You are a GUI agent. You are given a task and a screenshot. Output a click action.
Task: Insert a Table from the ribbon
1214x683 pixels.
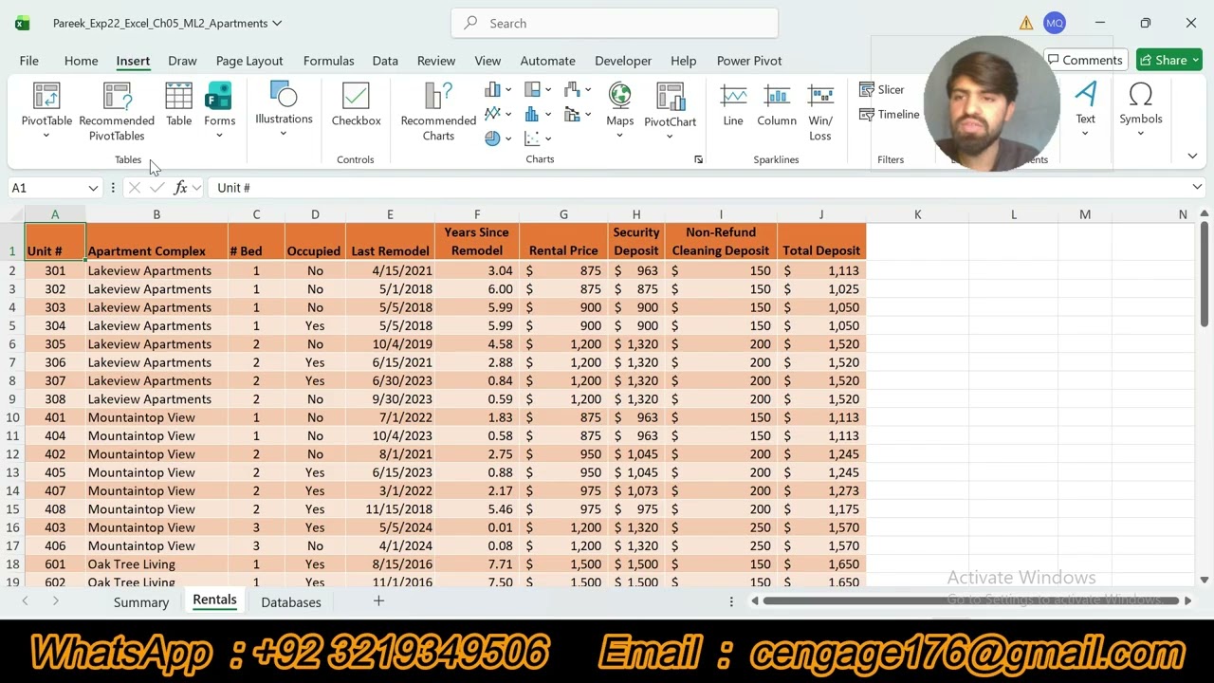(178, 104)
